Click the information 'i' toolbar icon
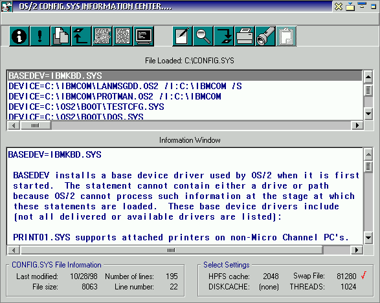The height and width of the screenshot is (303, 380). tap(19, 36)
